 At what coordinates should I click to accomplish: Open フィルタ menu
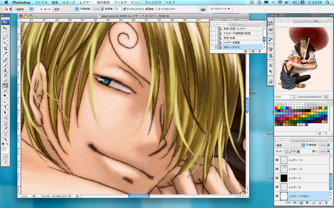[120, 2]
